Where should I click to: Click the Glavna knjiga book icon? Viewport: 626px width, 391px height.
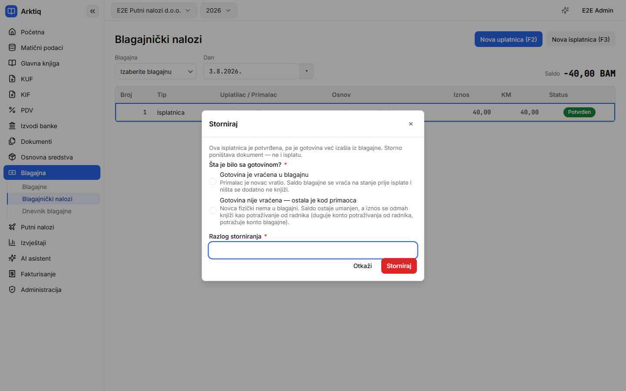pos(12,63)
